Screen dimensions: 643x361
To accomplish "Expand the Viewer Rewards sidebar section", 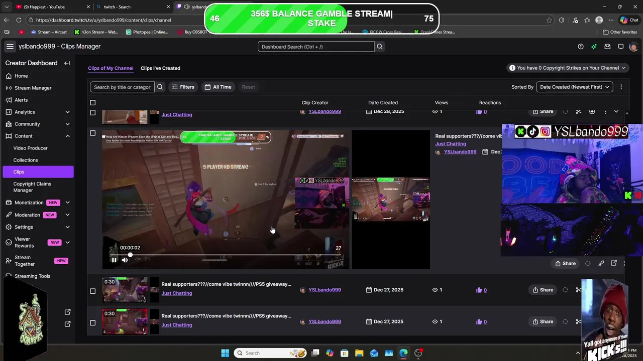I will 67,242.
